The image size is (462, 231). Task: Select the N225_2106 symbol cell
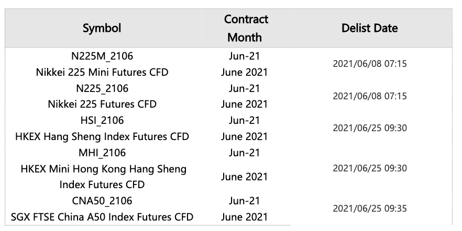[x=102, y=88]
